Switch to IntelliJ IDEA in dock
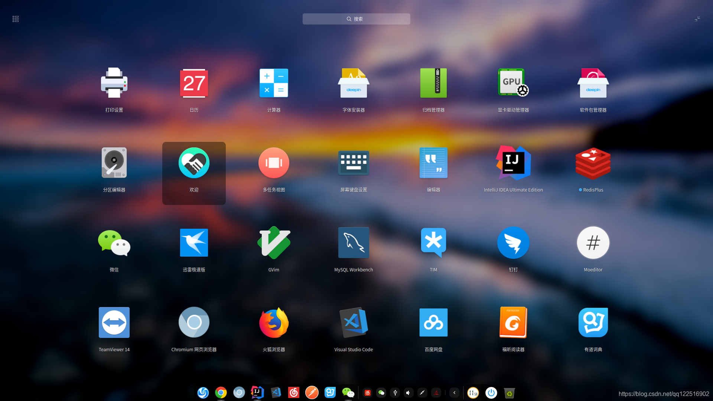This screenshot has width=713, height=401. (x=257, y=392)
